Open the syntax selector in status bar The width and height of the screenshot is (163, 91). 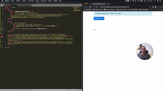click(x=77, y=90)
